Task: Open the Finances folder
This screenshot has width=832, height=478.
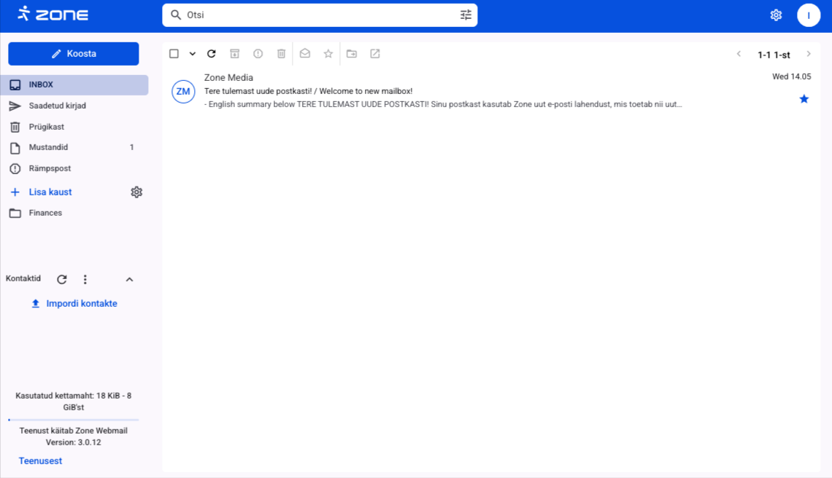Action: pos(45,213)
